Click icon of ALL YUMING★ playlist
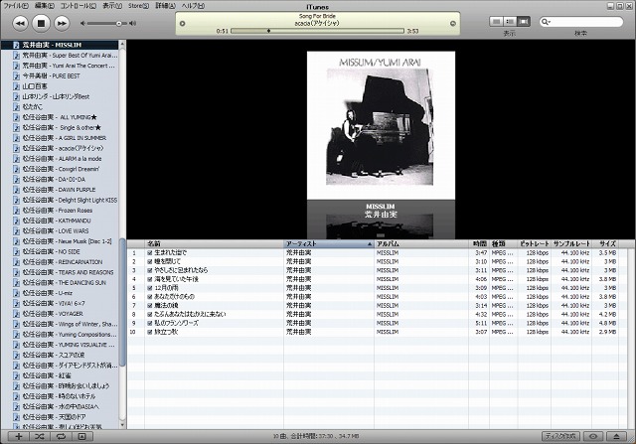 [16, 117]
